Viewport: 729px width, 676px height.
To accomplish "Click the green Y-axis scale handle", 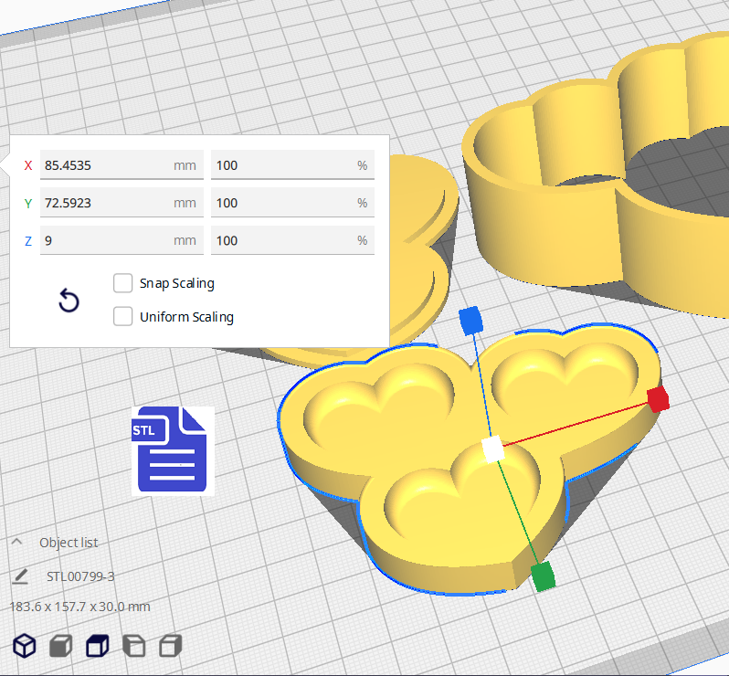I will click(543, 576).
